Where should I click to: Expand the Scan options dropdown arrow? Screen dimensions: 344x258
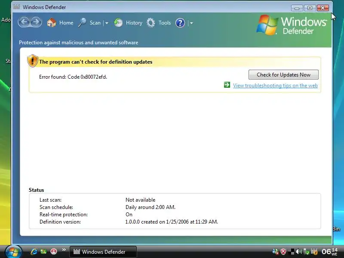107,23
